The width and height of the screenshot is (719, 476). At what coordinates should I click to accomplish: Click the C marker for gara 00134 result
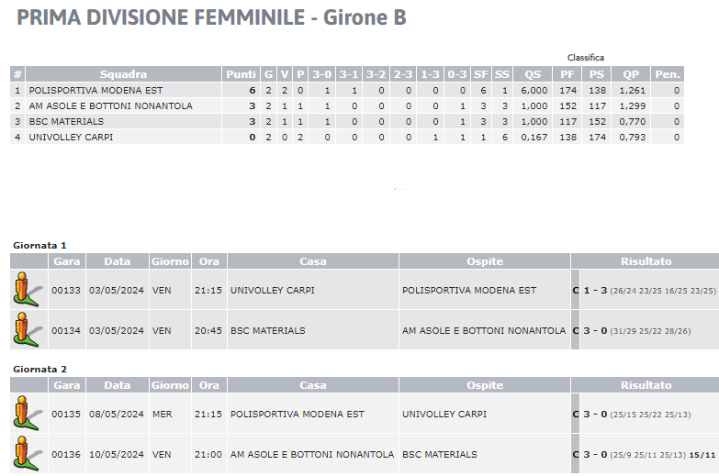pyautogui.click(x=576, y=331)
